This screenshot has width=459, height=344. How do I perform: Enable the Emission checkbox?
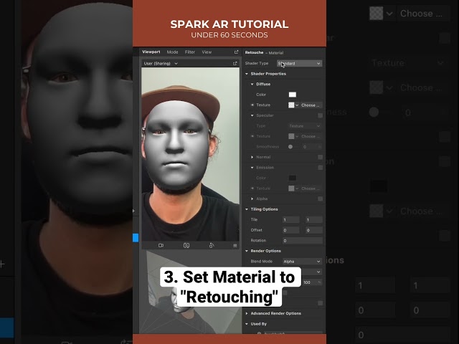point(321,168)
